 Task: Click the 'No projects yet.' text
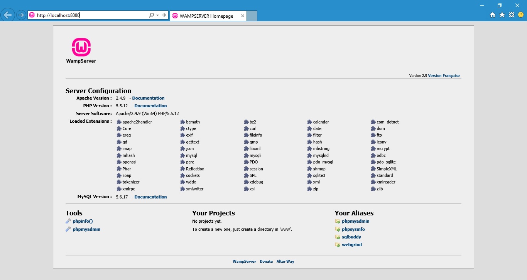point(207,221)
